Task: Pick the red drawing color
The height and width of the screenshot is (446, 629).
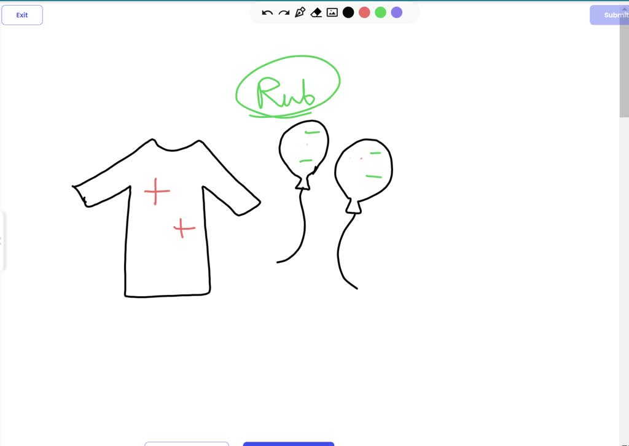Action: pyautogui.click(x=364, y=12)
